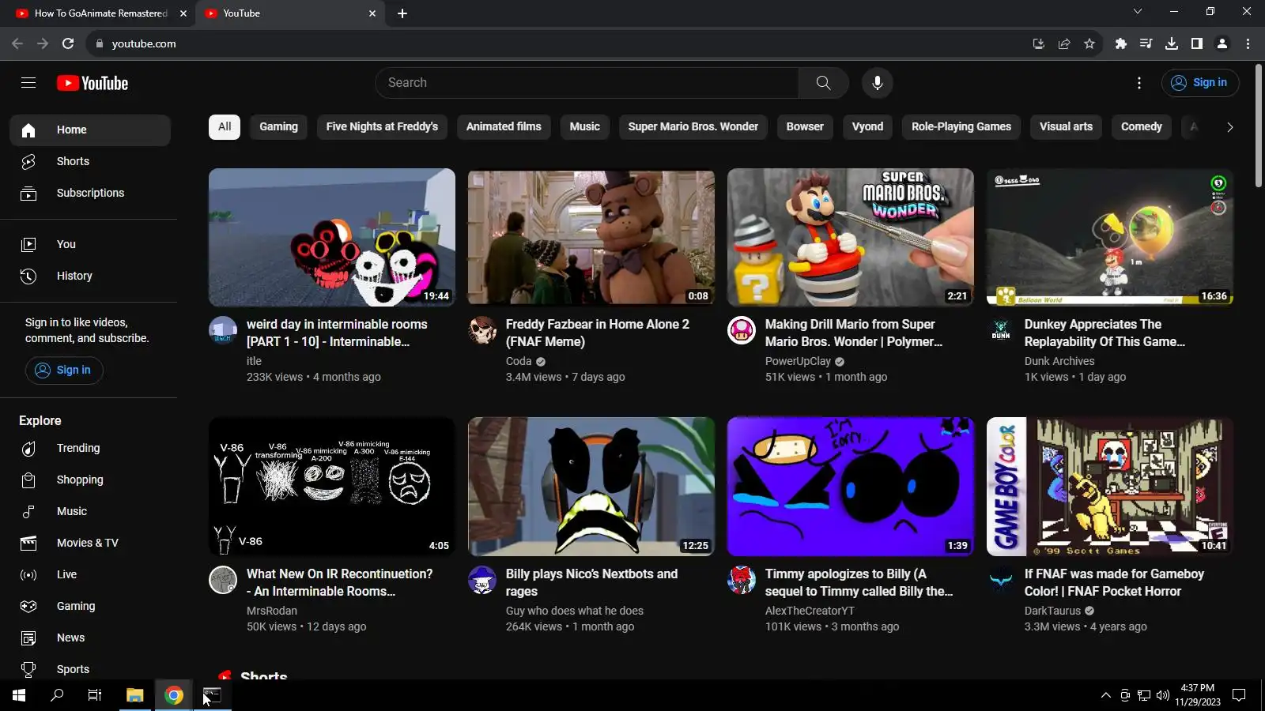Switch to How To GoAnimate Remastered tab
Screen dimensions: 1265x711
[100, 13]
